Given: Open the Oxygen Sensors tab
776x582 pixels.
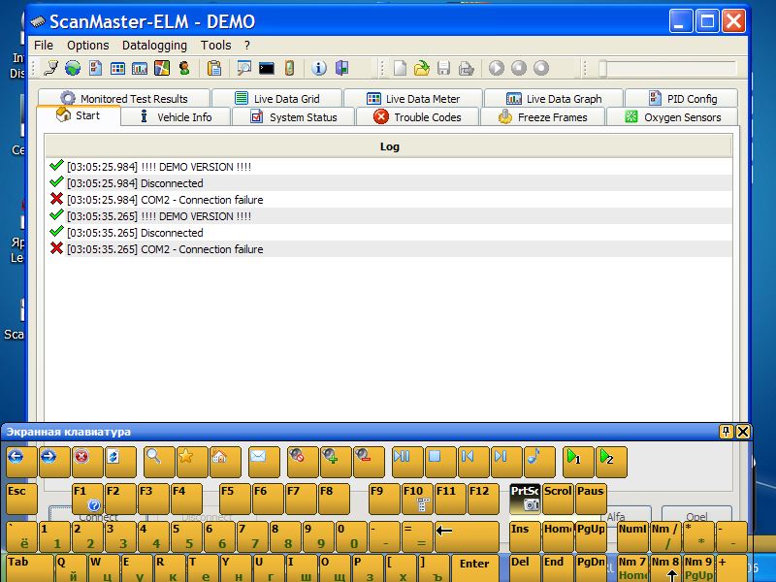Looking at the screenshot, I should click(x=672, y=117).
